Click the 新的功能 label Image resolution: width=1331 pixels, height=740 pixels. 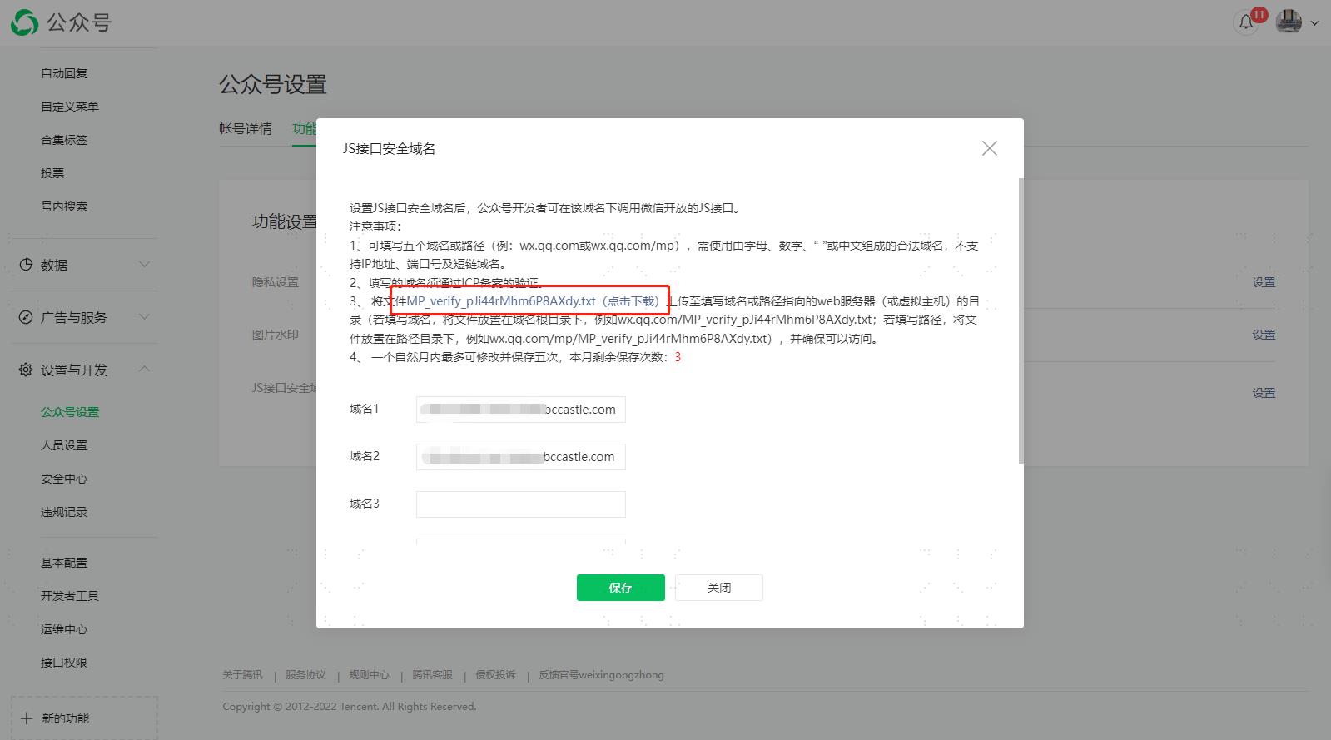(66, 718)
